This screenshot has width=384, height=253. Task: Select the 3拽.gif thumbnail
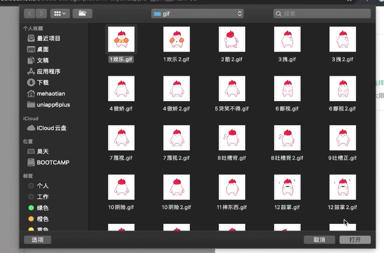tap(287, 39)
